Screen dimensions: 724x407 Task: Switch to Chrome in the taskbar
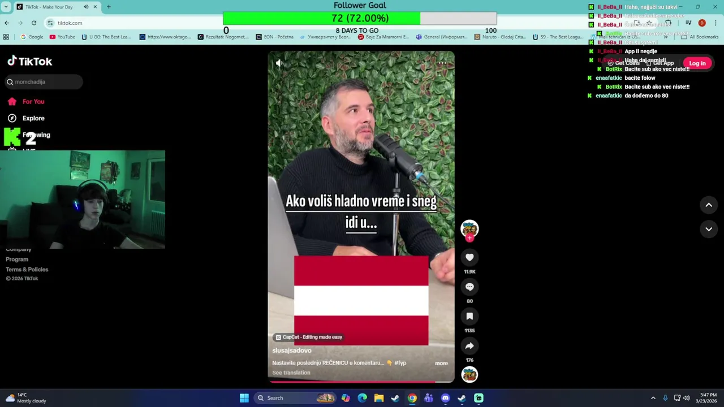click(412, 398)
